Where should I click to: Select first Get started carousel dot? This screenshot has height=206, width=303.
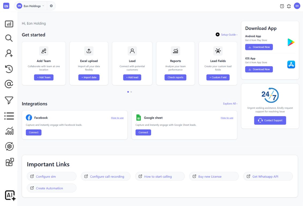[x=128, y=92]
